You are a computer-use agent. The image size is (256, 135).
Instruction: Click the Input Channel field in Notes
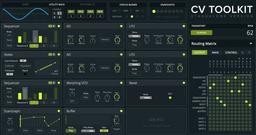(x=23, y=60)
